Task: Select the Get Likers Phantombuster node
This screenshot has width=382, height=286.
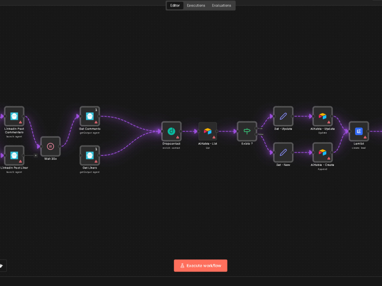Action: (x=90, y=156)
